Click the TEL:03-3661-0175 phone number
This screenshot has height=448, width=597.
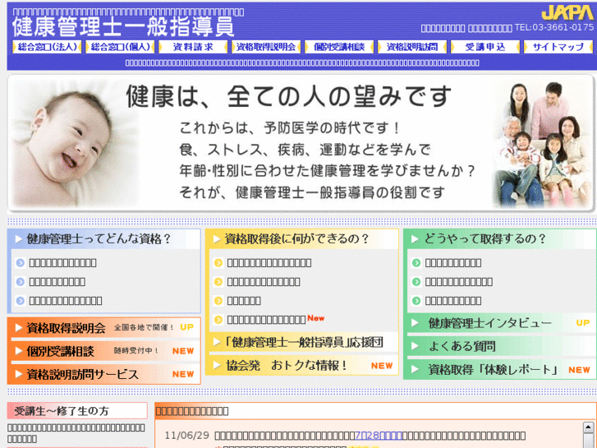pyautogui.click(x=554, y=27)
